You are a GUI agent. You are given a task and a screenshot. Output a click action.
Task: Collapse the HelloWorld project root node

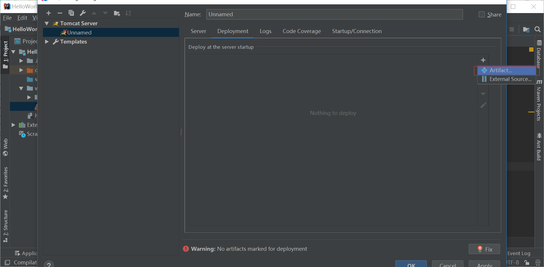pos(13,52)
